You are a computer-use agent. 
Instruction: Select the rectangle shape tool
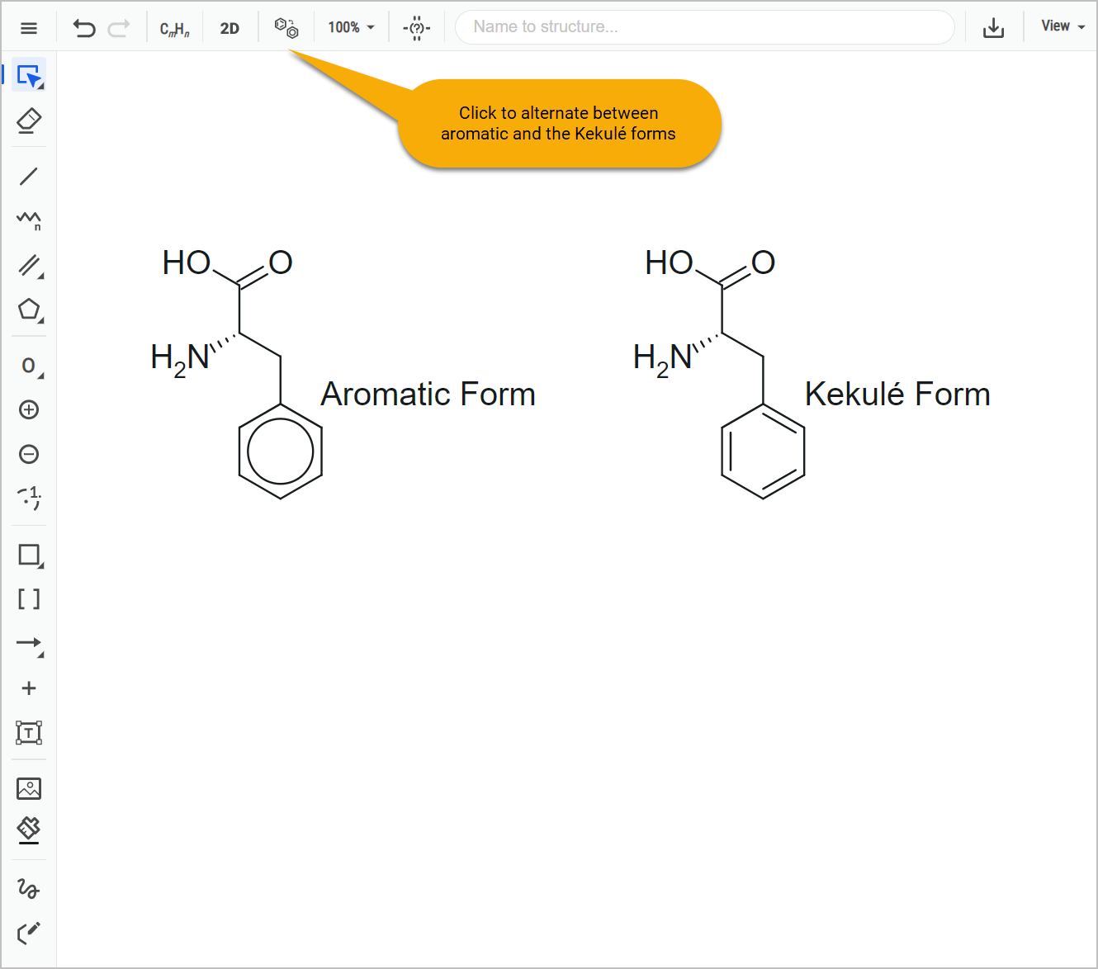(x=30, y=555)
